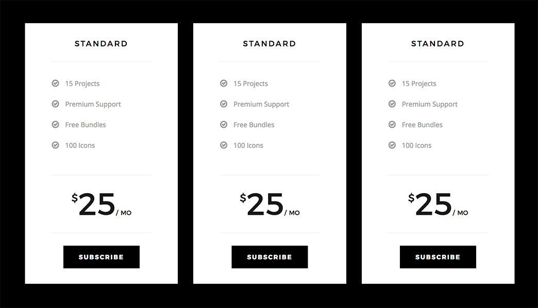Click the check icon beside 15 Projects in left card
The width and height of the screenshot is (538, 308).
55,83
